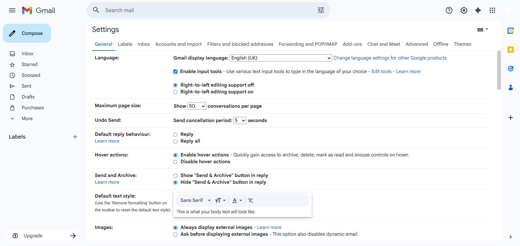The height and width of the screenshot is (246, 520).
Task: Click the create new label plus icon
Action: coord(75,137)
